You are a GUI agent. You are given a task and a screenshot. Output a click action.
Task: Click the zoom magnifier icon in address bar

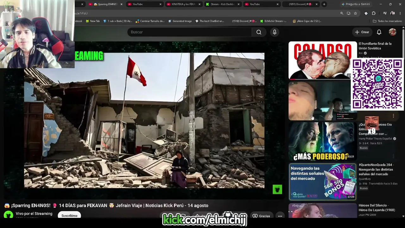click(342, 13)
